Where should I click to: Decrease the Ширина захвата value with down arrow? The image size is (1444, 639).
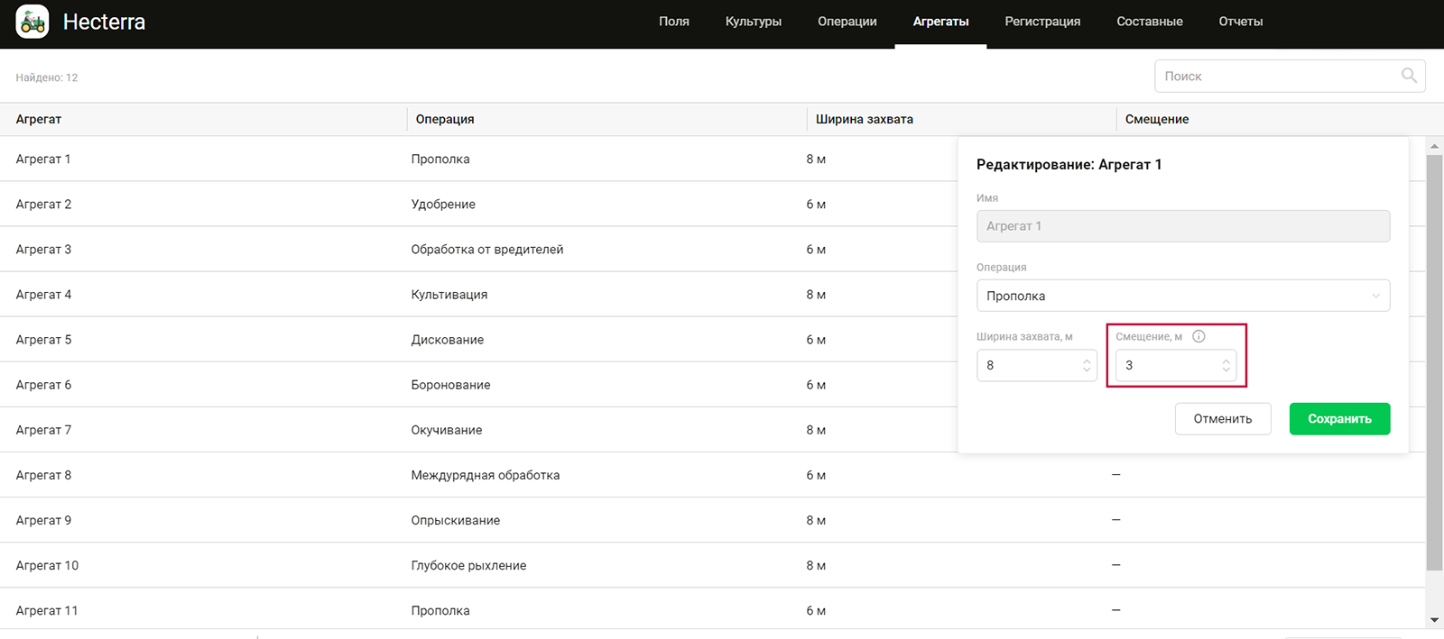[x=1087, y=370]
